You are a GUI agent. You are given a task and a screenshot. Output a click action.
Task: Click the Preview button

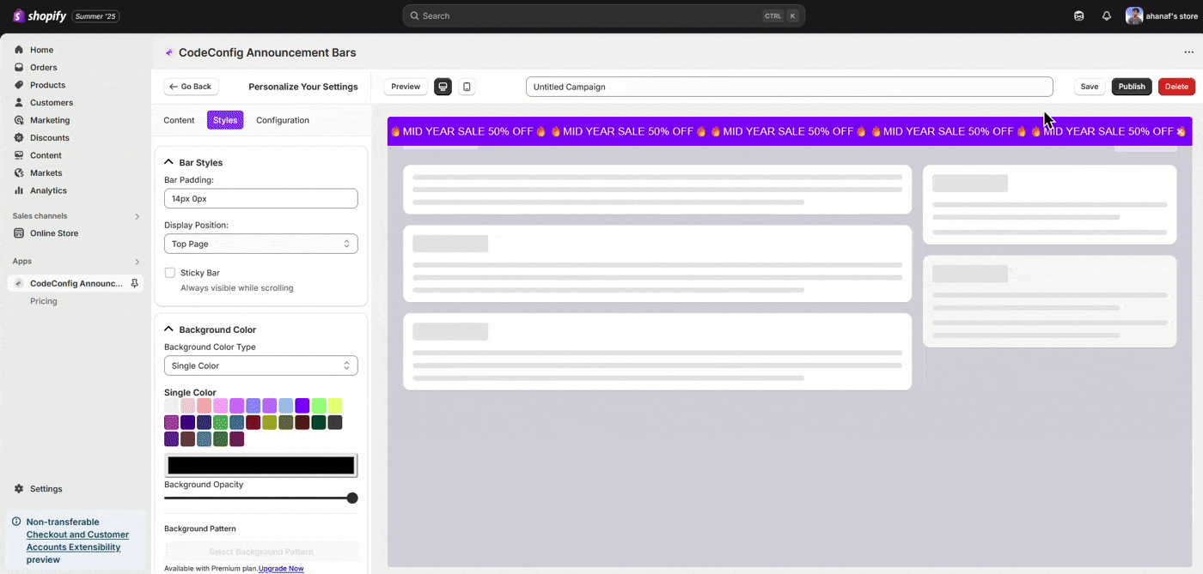[406, 87]
